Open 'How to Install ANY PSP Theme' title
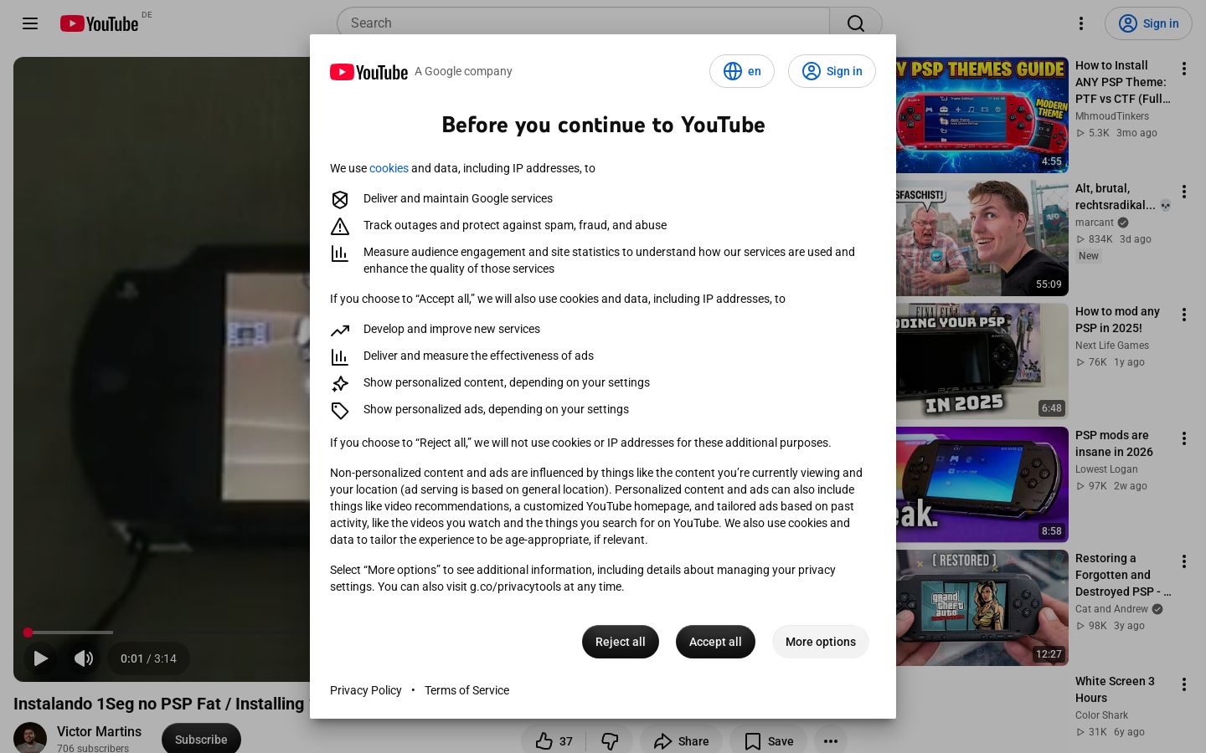 (1122, 82)
